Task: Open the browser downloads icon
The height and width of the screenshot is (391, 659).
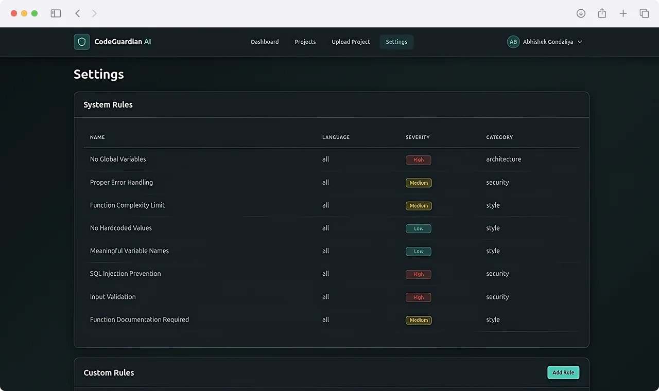Action: pyautogui.click(x=581, y=13)
